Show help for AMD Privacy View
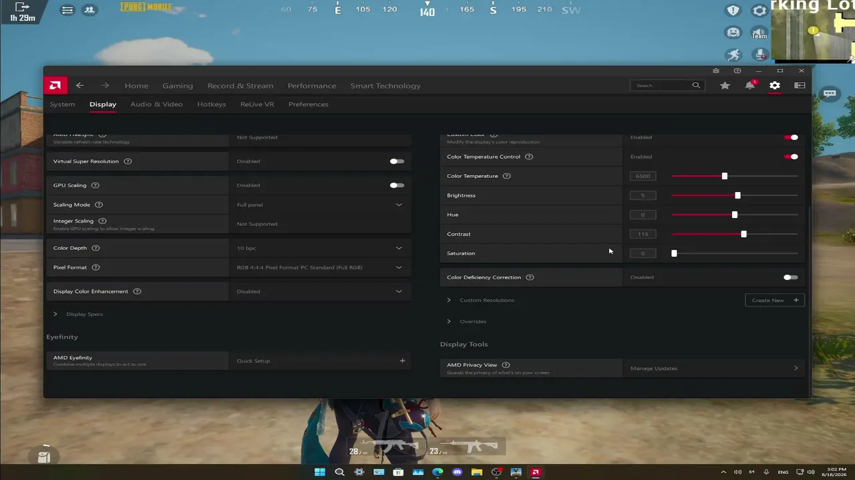 pos(506,365)
